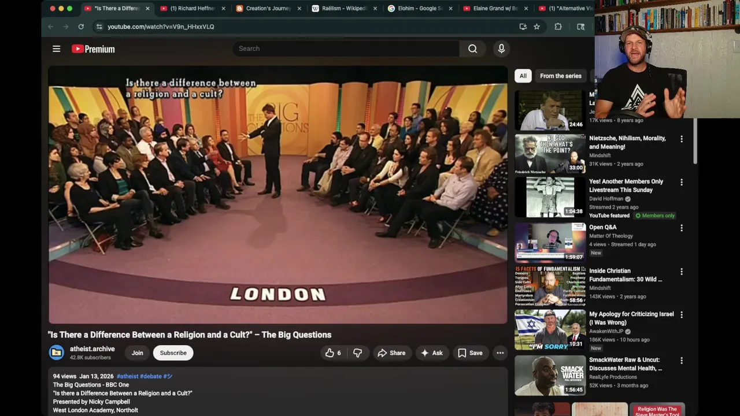Open Inside Christian Fundamentalism thumbnail
The width and height of the screenshot is (740, 416).
550,286
